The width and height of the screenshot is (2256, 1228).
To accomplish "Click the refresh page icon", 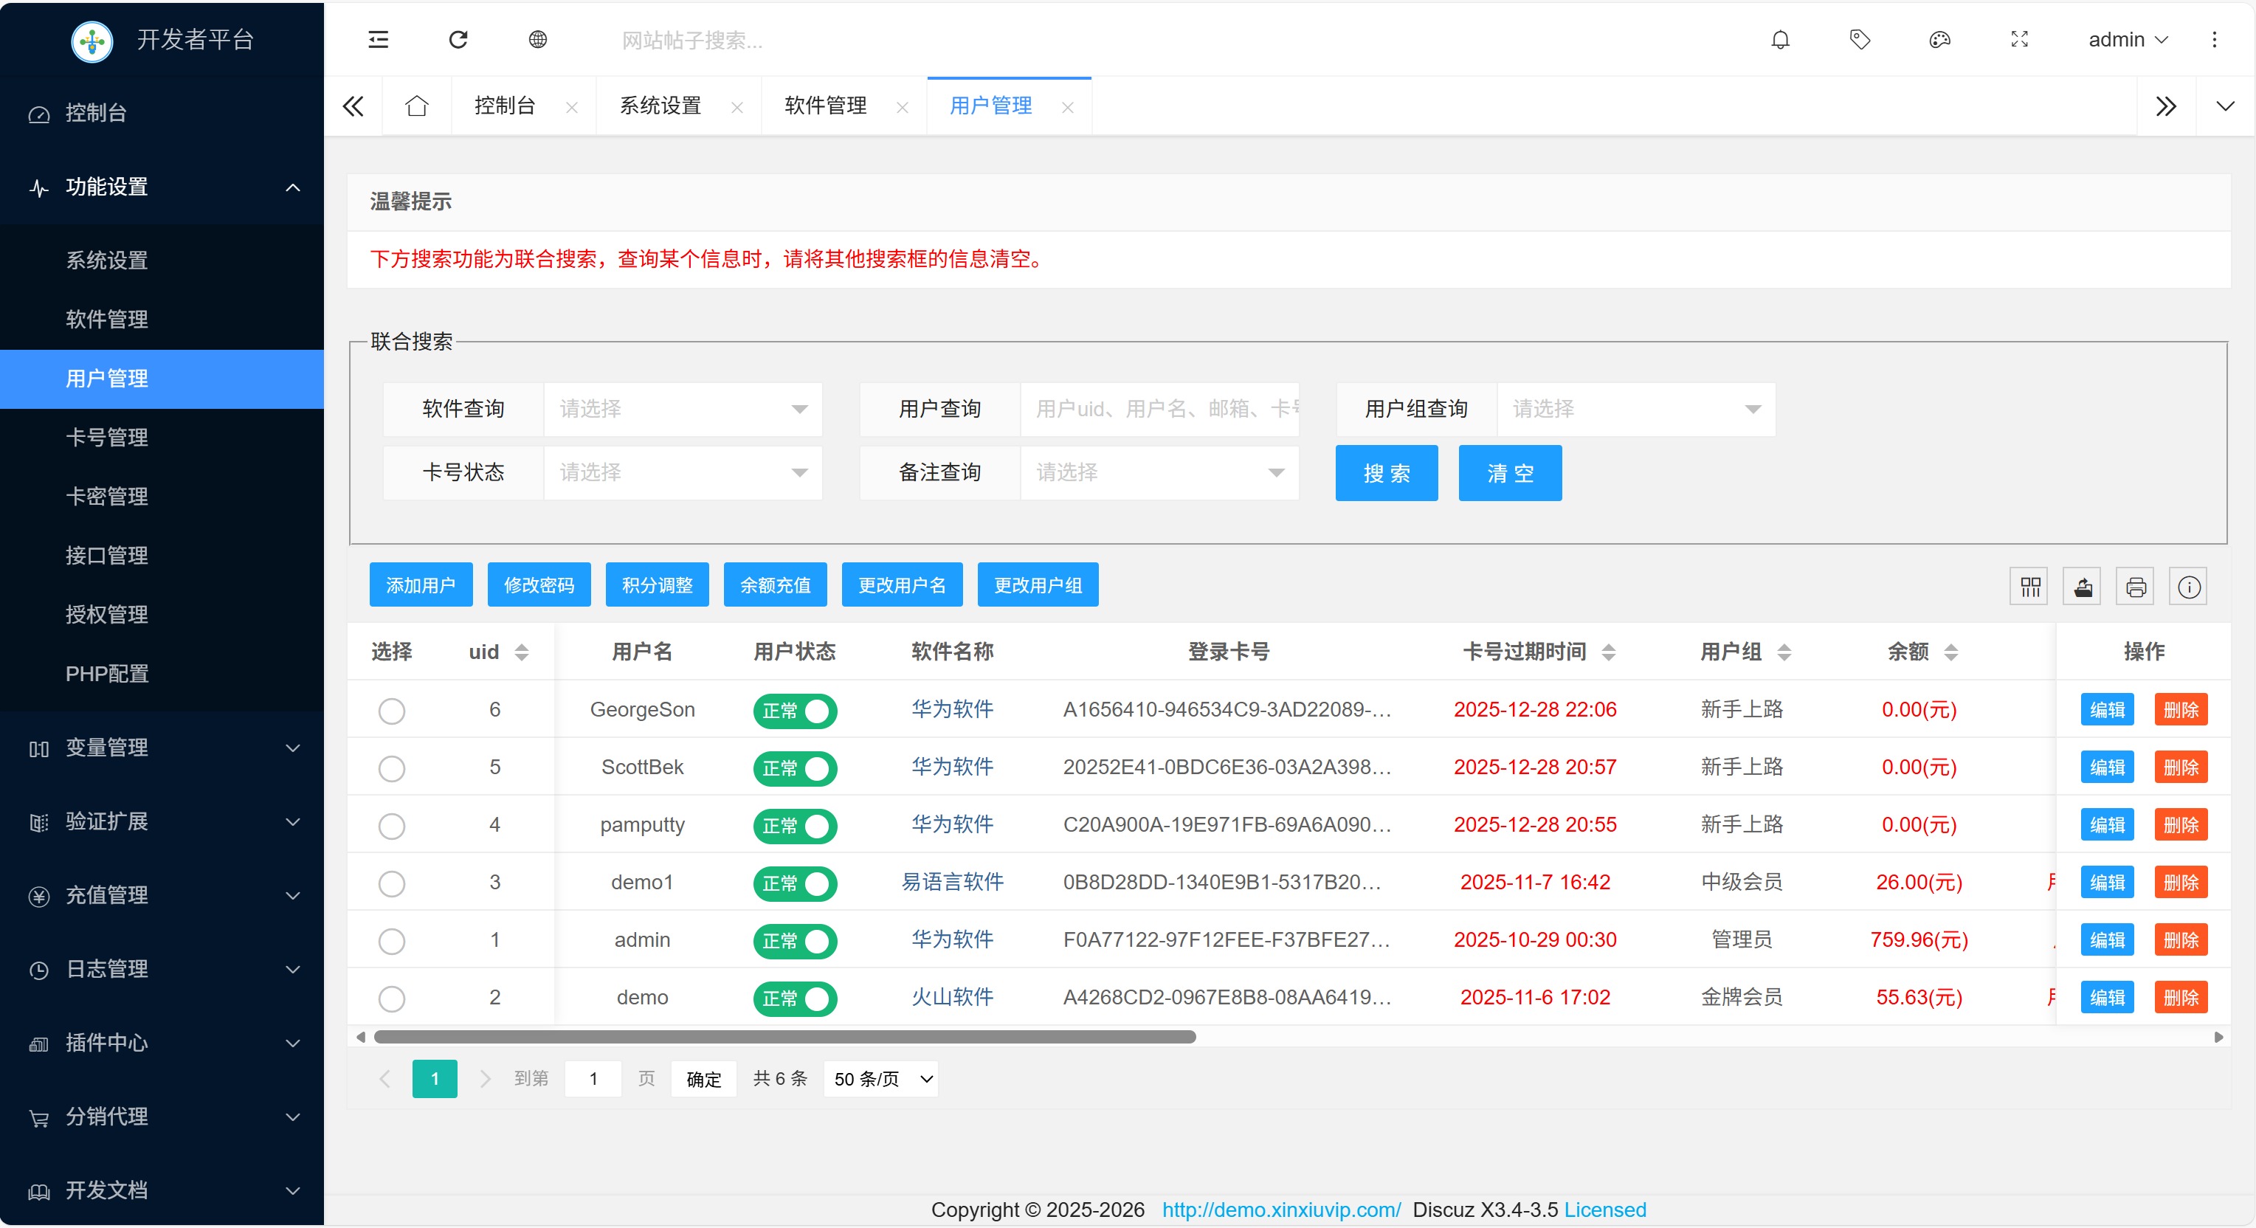I will pyautogui.click(x=458, y=39).
